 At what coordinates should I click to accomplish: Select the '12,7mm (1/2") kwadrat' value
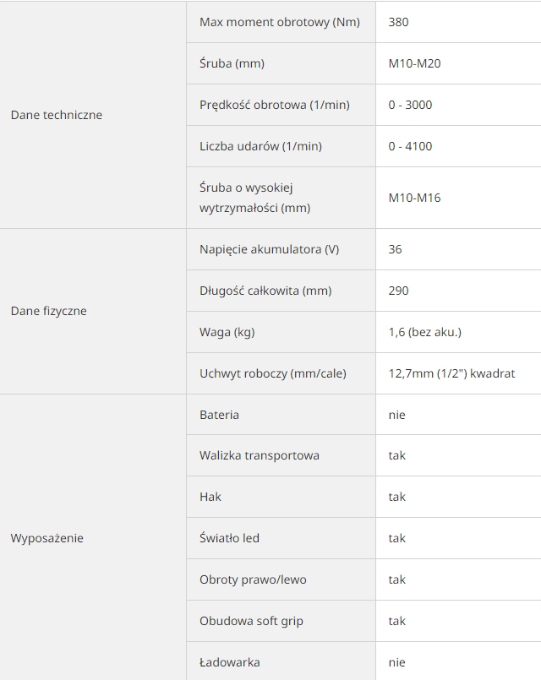click(452, 373)
